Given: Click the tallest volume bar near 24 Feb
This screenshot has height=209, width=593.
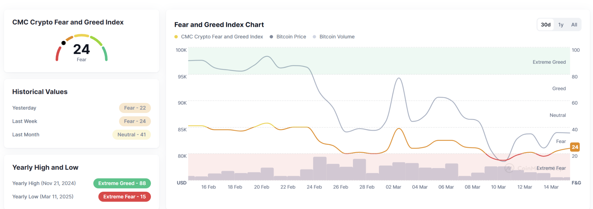Looking at the screenshot, I should point(320,168).
